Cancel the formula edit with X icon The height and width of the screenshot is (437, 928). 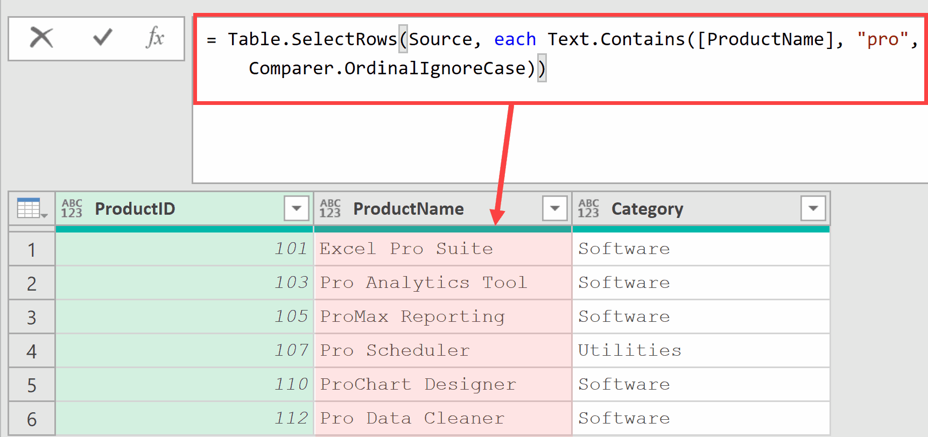point(41,38)
